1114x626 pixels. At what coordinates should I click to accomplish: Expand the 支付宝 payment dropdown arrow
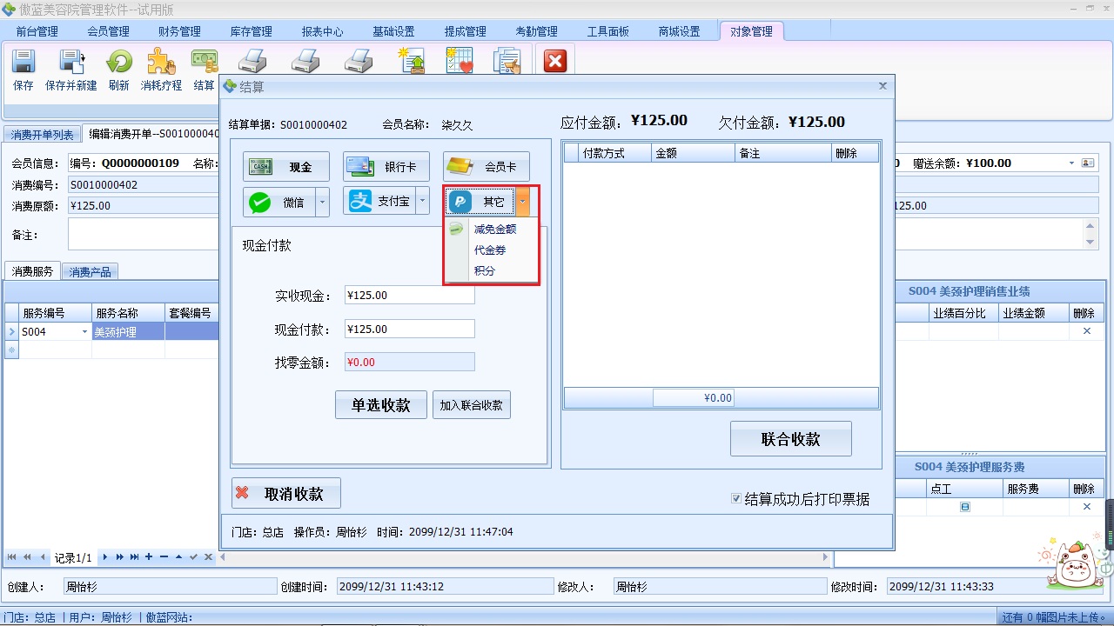click(x=420, y=201)
